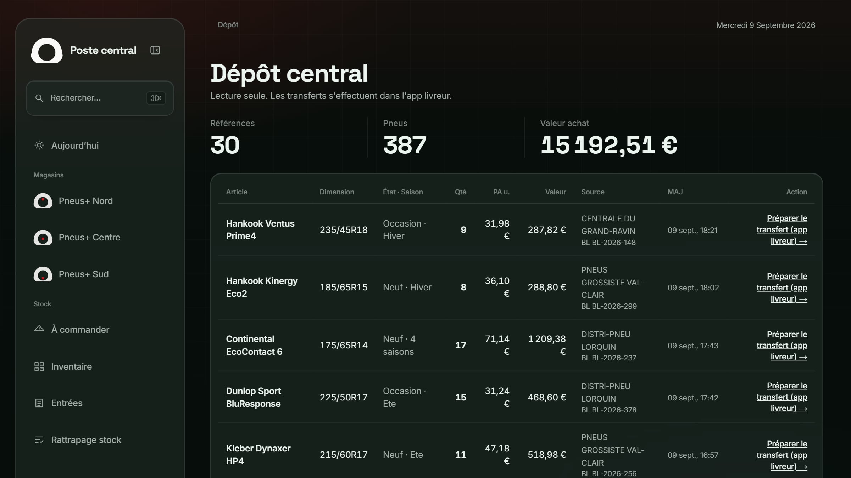Click the Valeur column header
Viewport: 851px width, 478px height.
pos(556,192)
